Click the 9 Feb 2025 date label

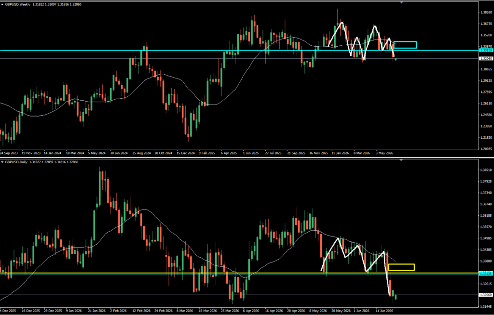[x=206, y=153]
